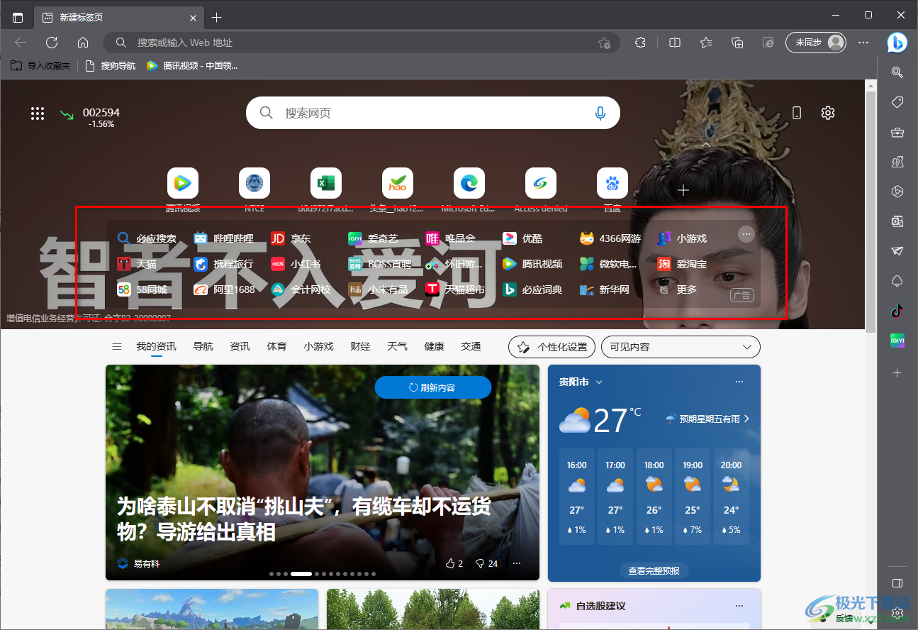Viewport: 918px width, 630px height.
Task: Select the 天气 feed tab
Action: (398, 347)
